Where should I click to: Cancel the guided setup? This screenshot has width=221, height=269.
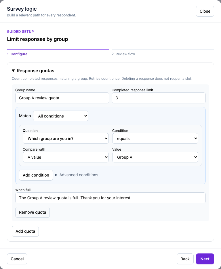point(17,259)
